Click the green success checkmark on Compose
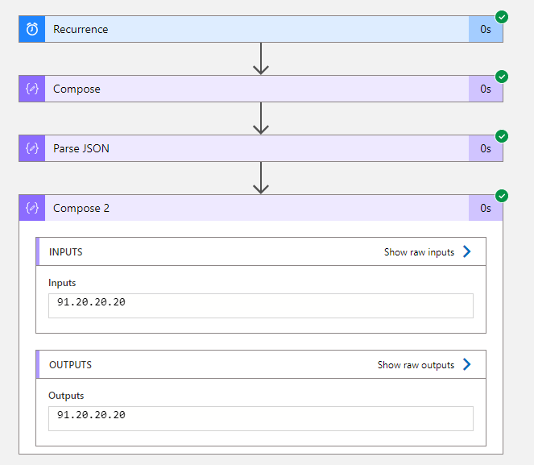Viewport: 534px width, 465px height. click(502, 77)
